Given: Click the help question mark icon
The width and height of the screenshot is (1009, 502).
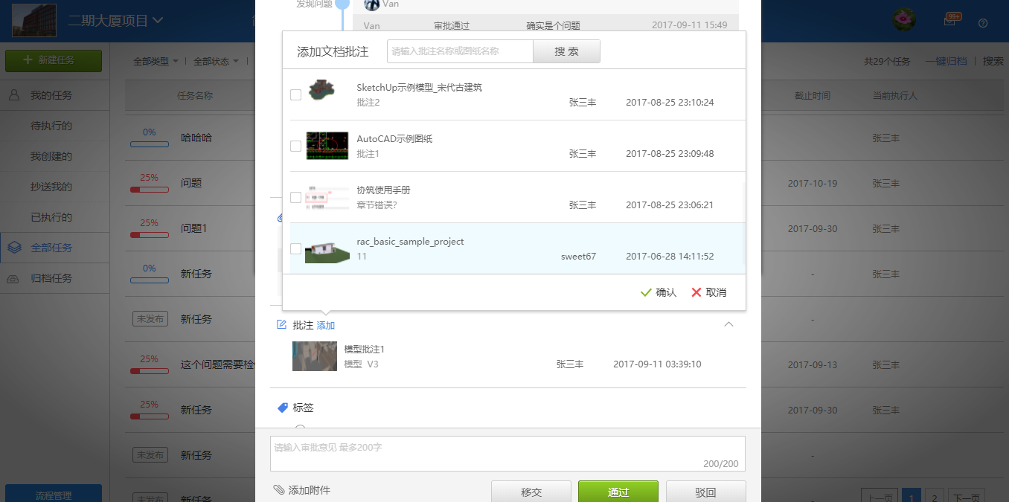Looking at the screenshot, I should click(982, 24).
